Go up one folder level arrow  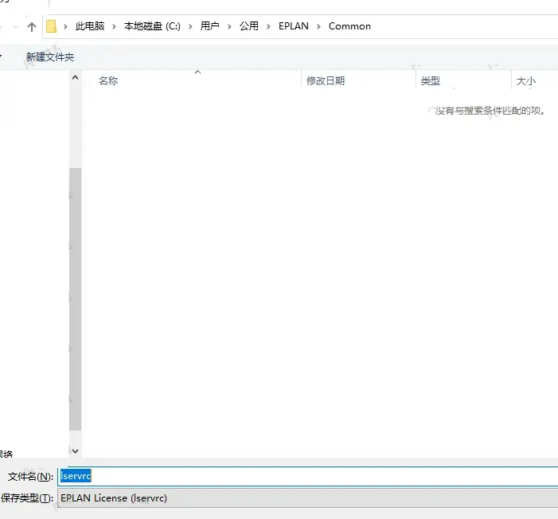[x=32, y=27]
